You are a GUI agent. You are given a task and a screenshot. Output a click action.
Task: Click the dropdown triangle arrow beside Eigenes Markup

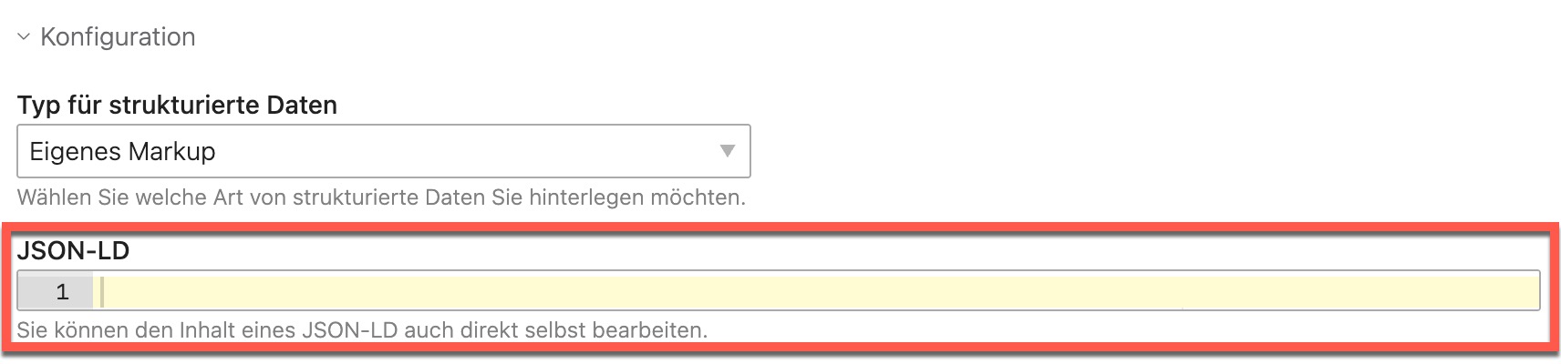[x=728, y=151]
